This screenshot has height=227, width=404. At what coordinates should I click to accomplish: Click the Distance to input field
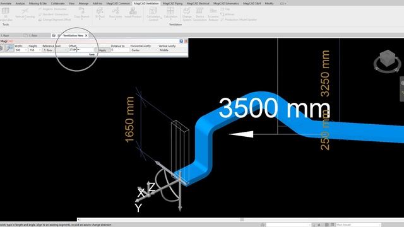point(120,50)
